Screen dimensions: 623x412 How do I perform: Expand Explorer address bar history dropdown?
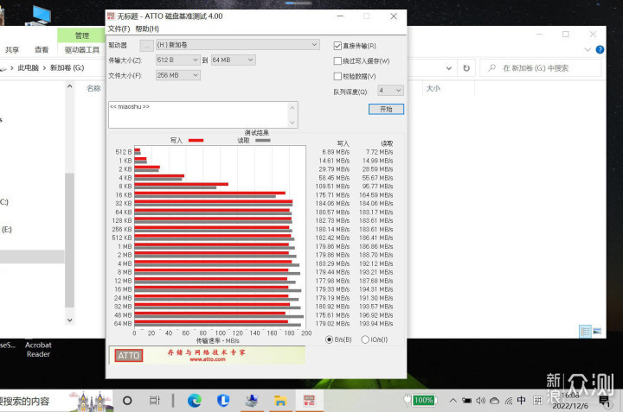(x=448, y=68)
